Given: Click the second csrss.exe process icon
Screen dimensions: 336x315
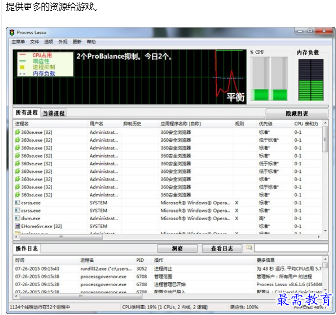Looking at the screenshot, I should tap(18, 210).
